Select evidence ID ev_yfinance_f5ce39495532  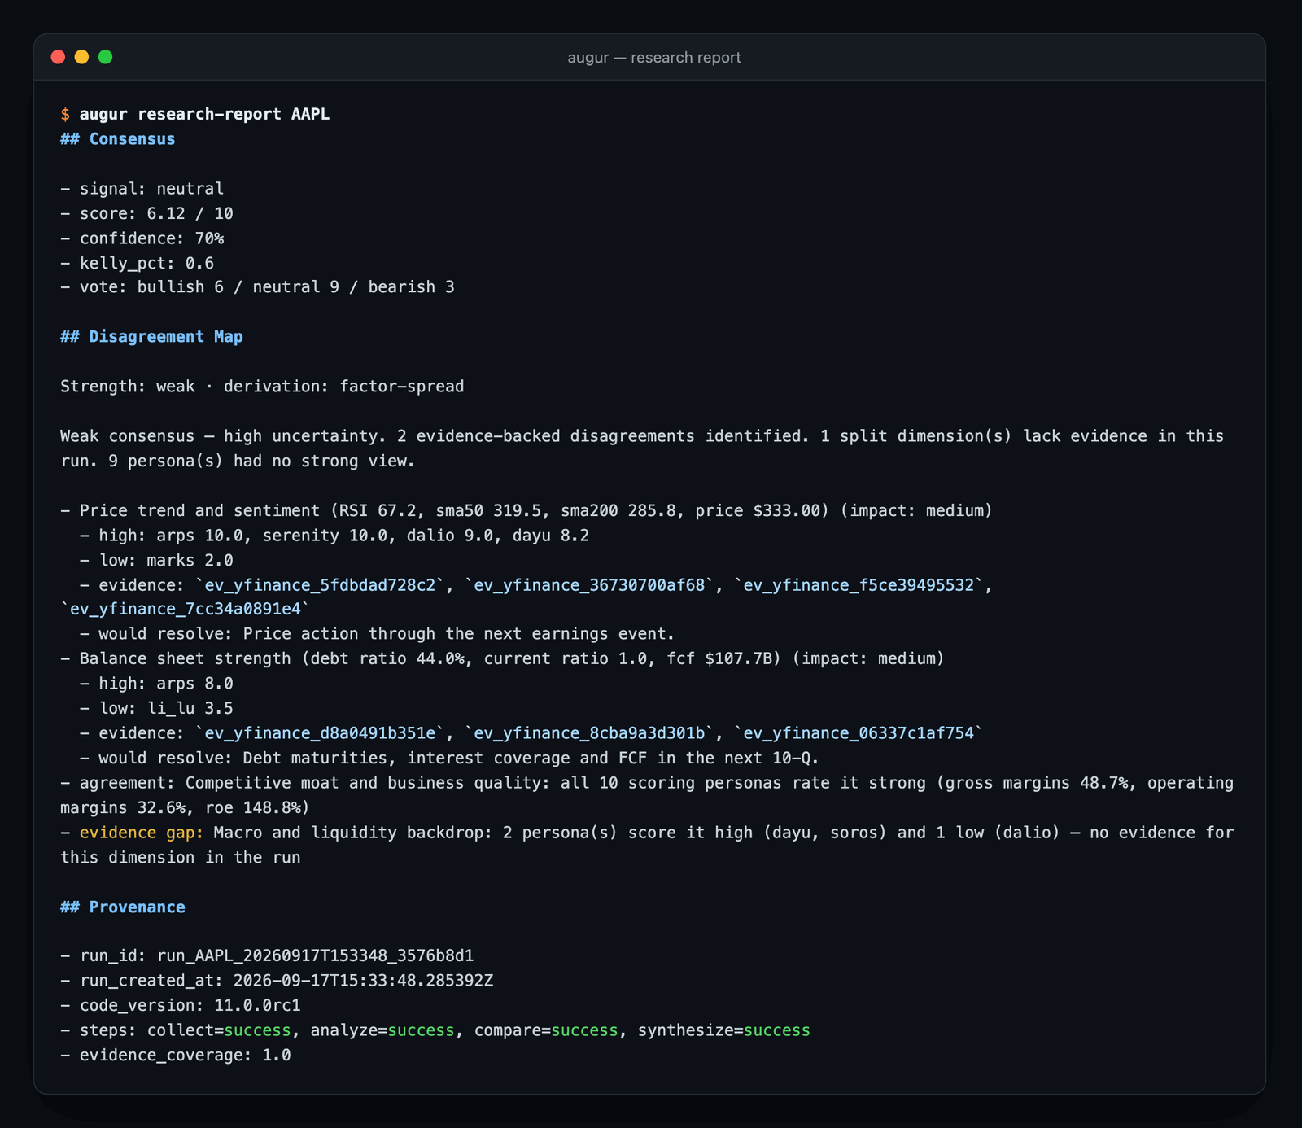coord(859,585)
